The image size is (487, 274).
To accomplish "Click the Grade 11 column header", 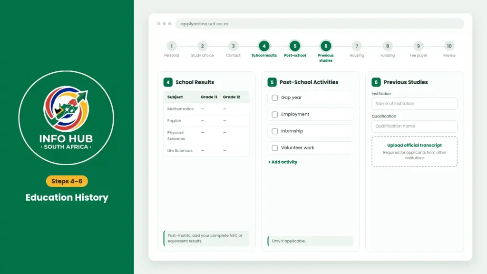I will [x=209, y=97].
